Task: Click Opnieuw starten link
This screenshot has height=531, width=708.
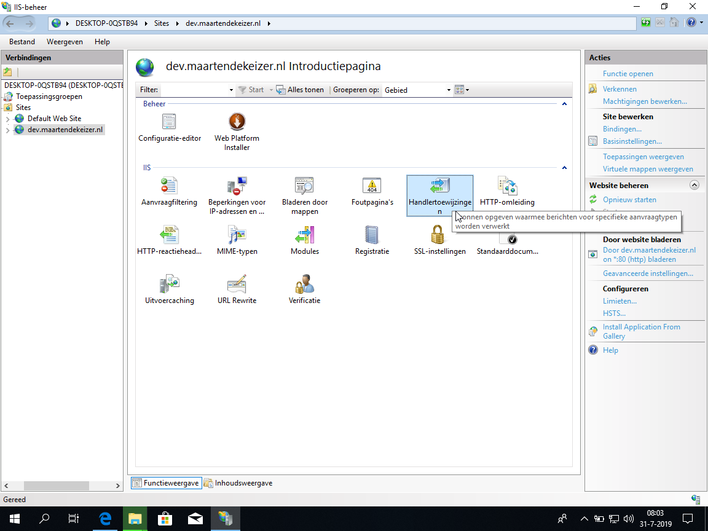Action: 629,200
